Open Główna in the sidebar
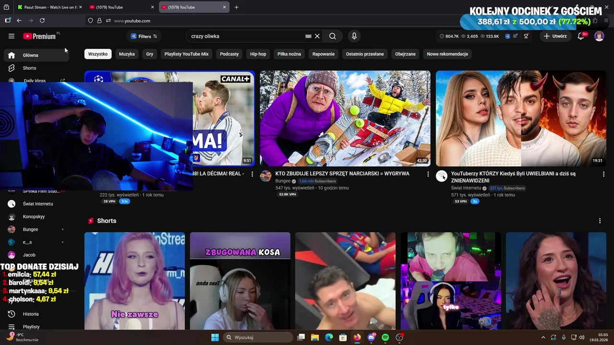This screenshot has height=345, width=614. 36,55
